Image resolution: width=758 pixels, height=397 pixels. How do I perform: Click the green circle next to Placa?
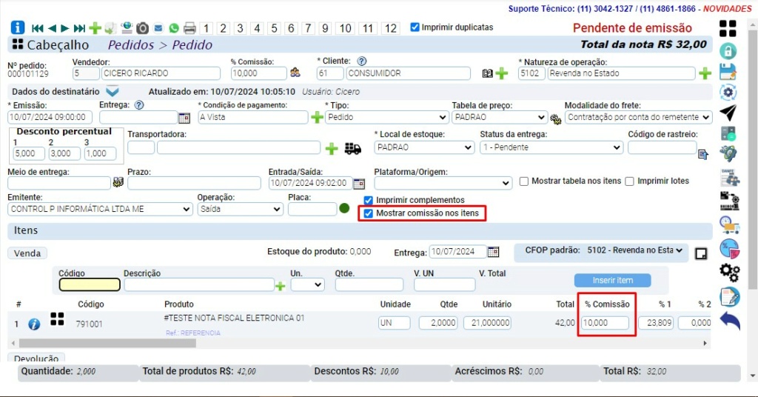[344, 209]
